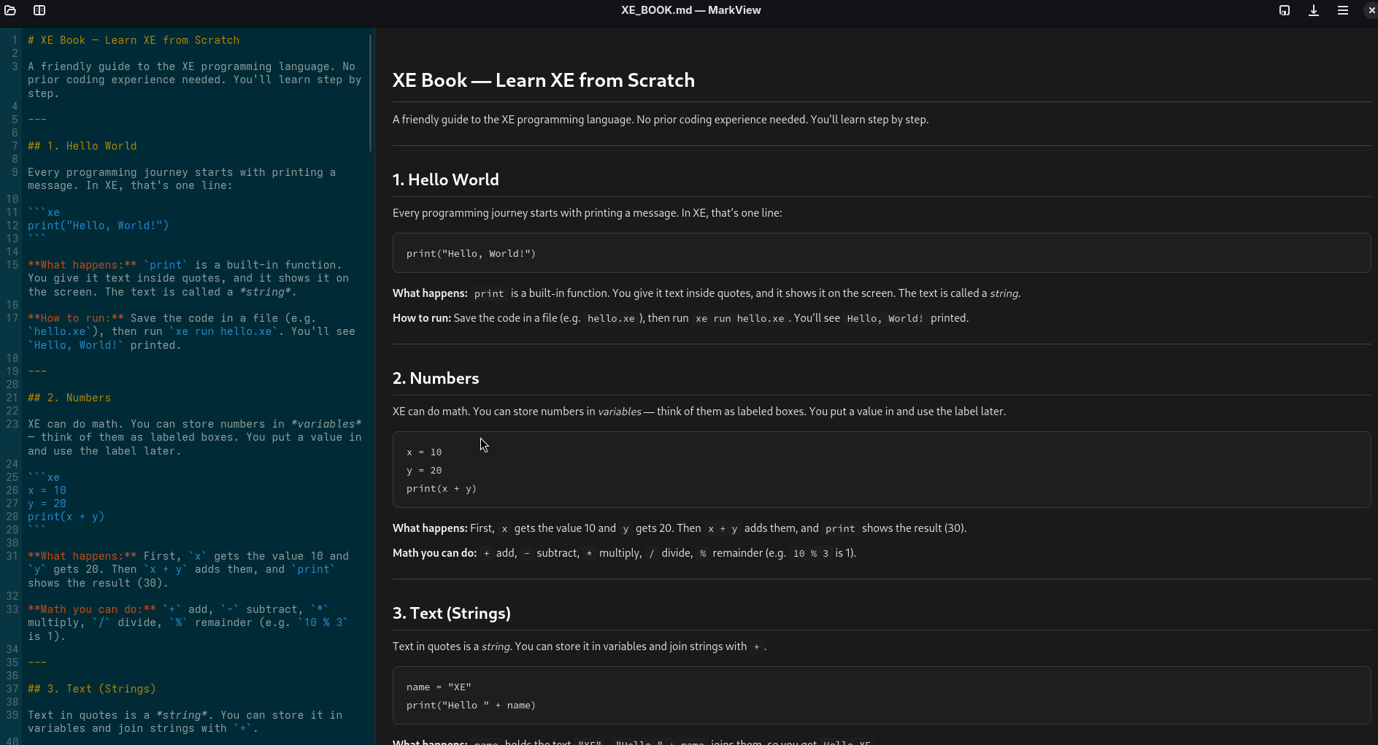
Task: Toggle the split view layout icon
Action: [39, 10]
